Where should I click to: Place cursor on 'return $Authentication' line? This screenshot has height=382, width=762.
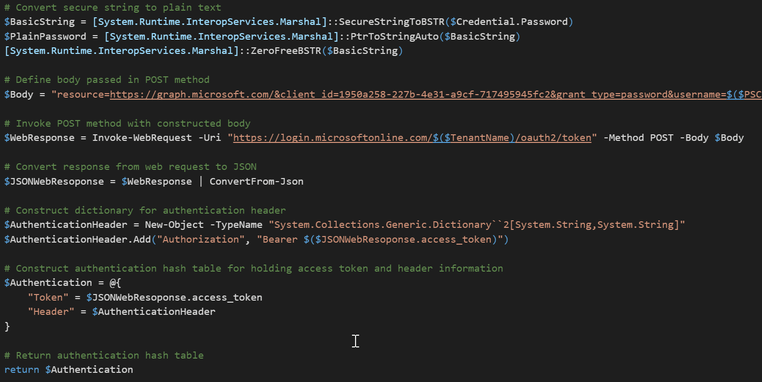pyautogui.click(x=69, y=369)
